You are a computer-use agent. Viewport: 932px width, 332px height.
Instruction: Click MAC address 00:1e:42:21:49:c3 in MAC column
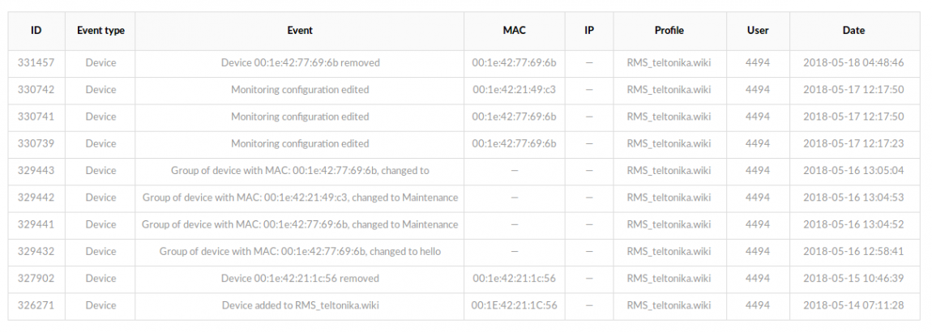(515, 90)
